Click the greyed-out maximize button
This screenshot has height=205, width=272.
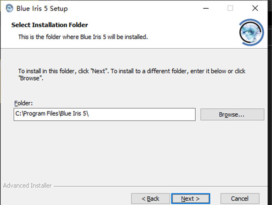230,8
